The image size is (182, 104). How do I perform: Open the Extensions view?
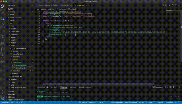pos(2,31)
